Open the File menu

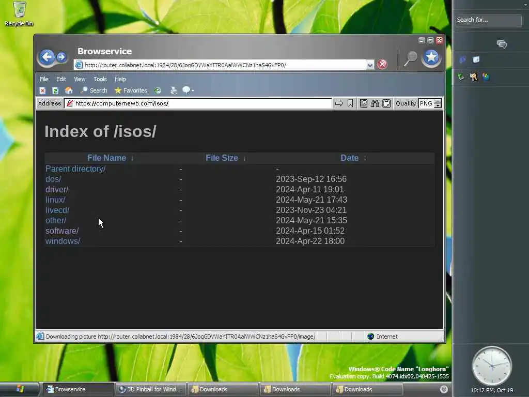[x=44, y=79]
